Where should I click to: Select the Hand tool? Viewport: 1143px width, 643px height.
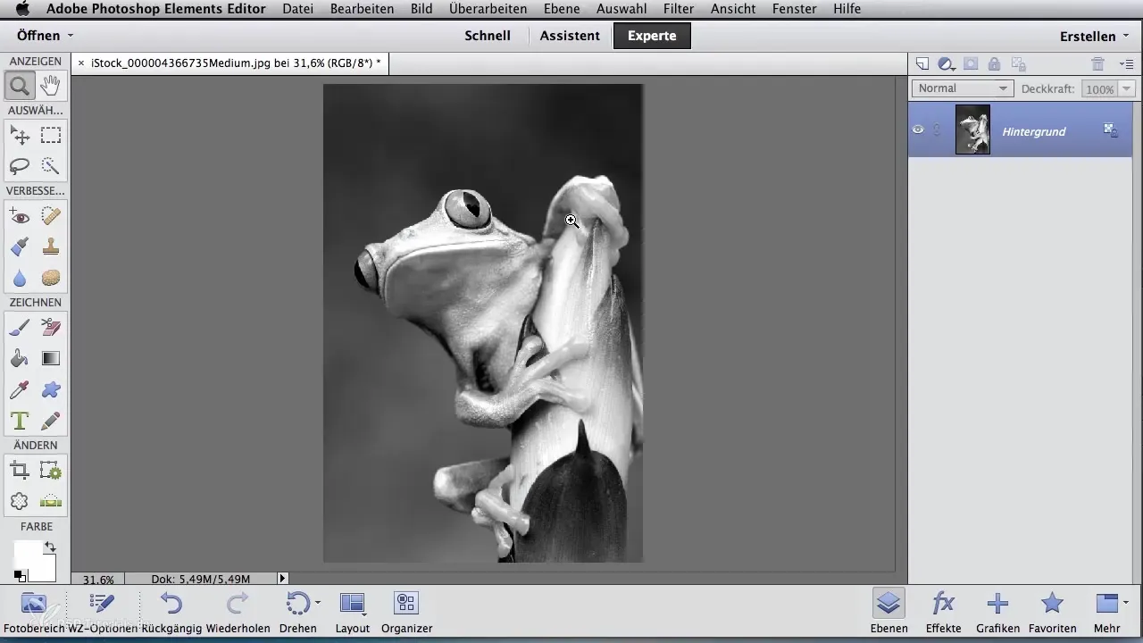coord(51,86)
